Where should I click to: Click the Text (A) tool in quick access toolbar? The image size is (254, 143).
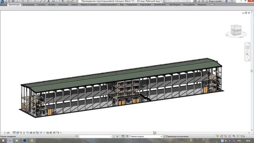point(48,1)
